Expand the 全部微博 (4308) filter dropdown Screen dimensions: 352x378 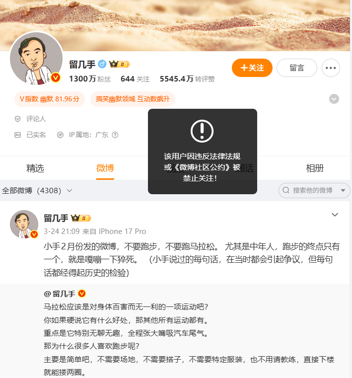[x=37, y=191]
